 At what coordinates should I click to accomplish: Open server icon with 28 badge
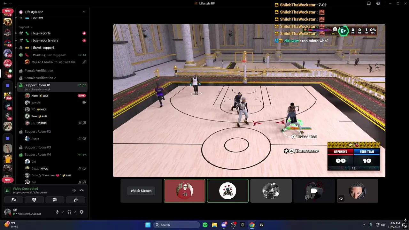[8, 43]
